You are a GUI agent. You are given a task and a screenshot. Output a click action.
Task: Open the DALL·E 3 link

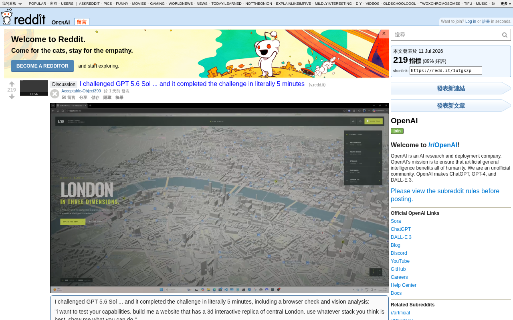click(x=401, y=237)
